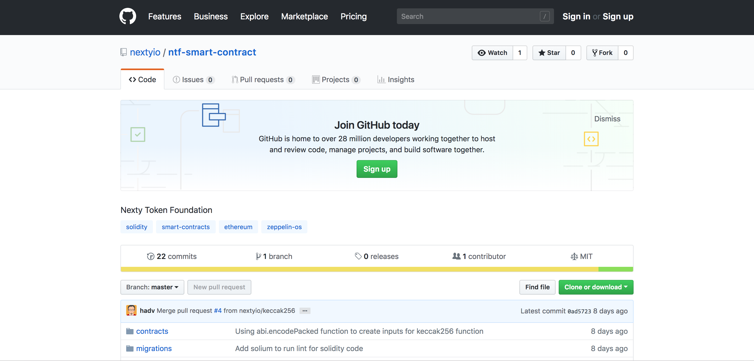
Task: Toggle Star for this repository
Action: click(549, 53)
